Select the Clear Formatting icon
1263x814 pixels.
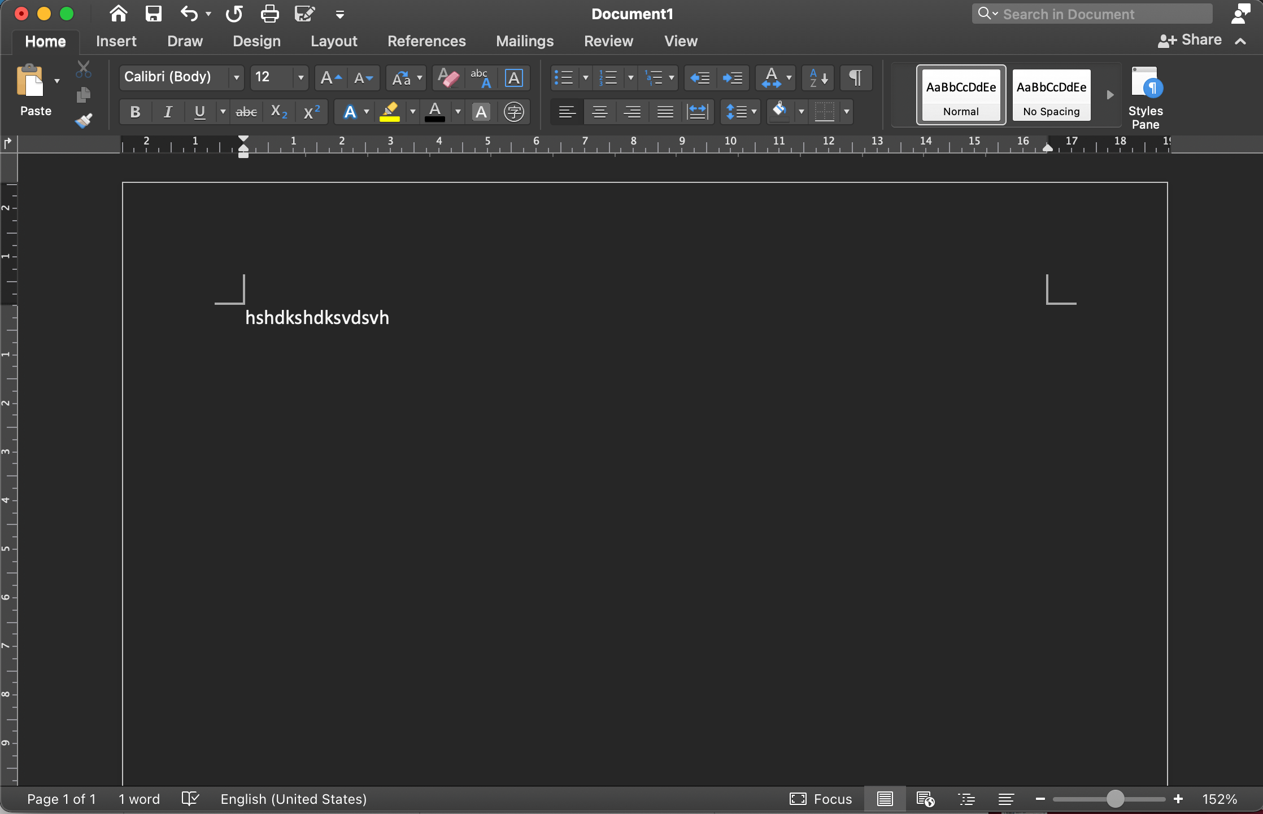click(448, 77)
